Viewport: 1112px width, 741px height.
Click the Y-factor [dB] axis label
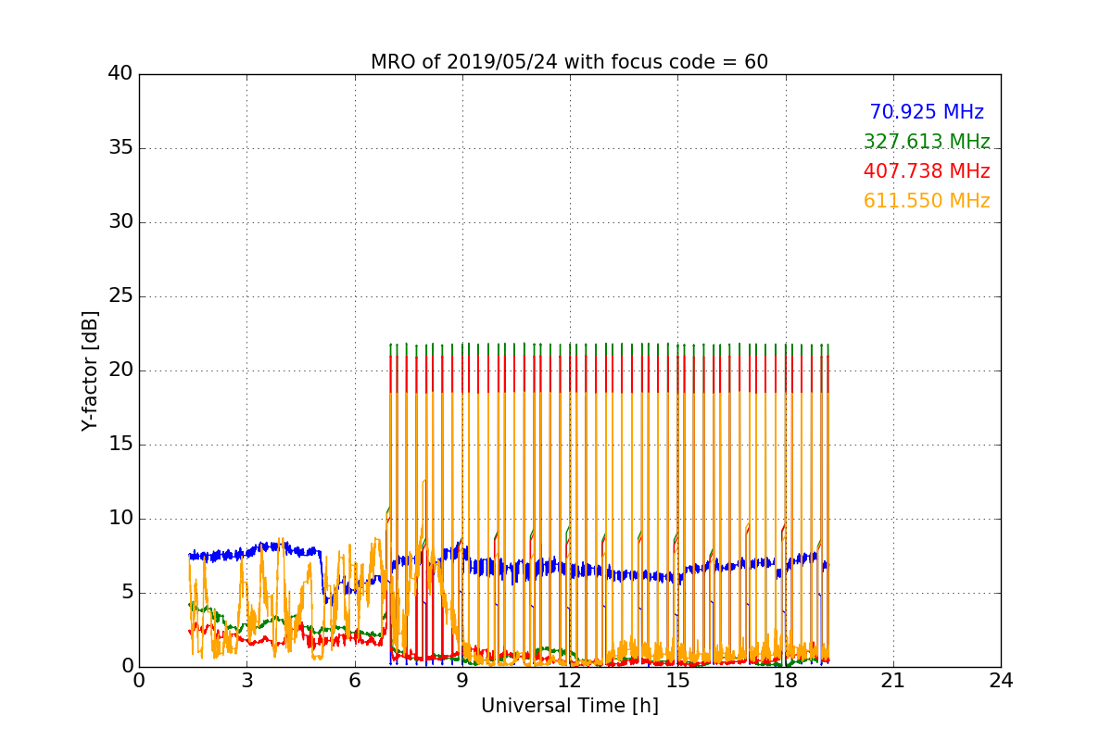[90, 370]
